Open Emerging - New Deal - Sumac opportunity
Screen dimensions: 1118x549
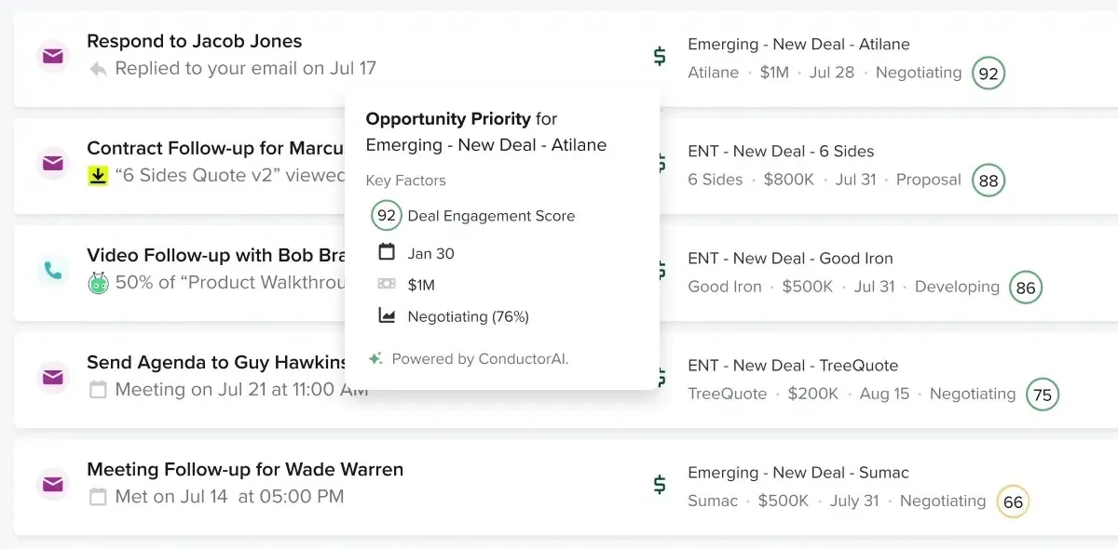coord(798,472)
